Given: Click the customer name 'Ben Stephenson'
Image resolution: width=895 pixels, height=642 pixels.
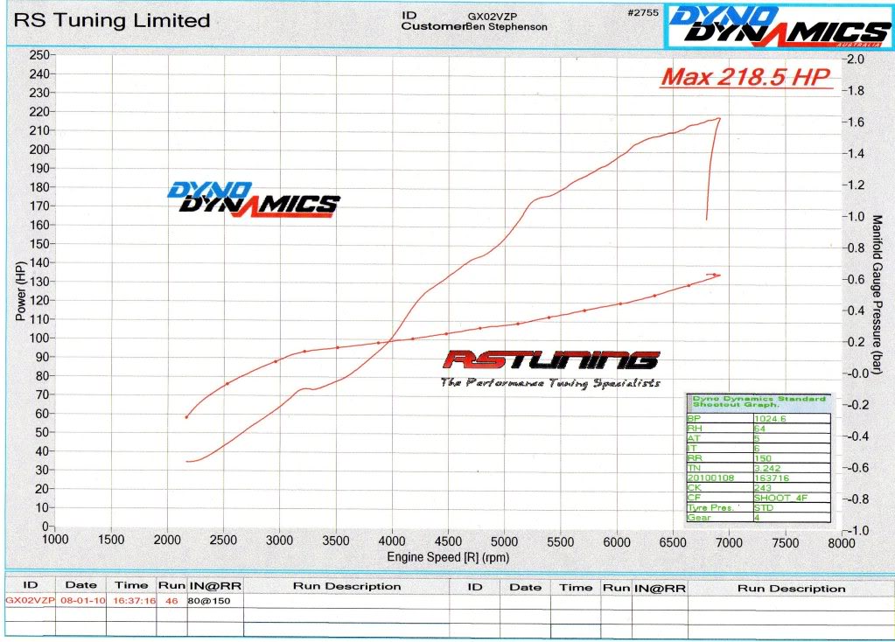Looking at the screenshot, I should point(507,27).
